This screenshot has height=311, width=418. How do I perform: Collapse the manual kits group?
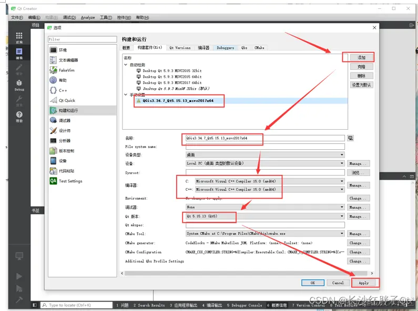[126, 95]
